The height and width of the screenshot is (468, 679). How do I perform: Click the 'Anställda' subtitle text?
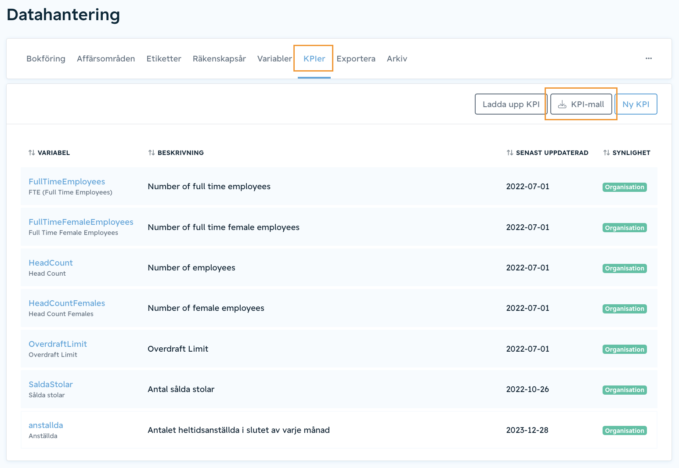43,436
